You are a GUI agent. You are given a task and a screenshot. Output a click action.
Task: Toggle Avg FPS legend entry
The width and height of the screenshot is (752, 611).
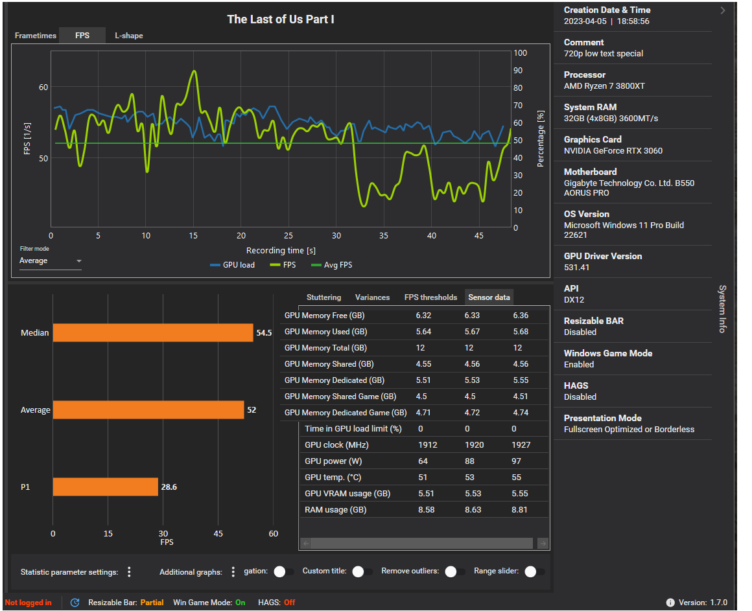[332, 265]
